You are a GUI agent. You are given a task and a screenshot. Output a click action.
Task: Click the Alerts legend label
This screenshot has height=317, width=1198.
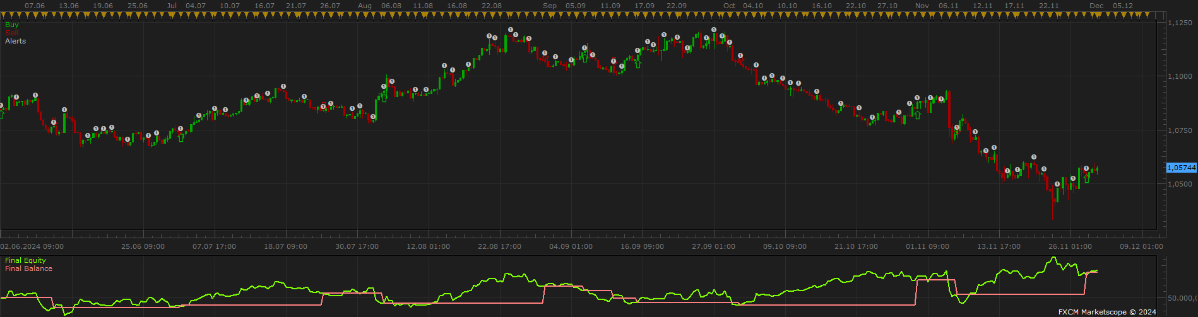tap(16, 41)
